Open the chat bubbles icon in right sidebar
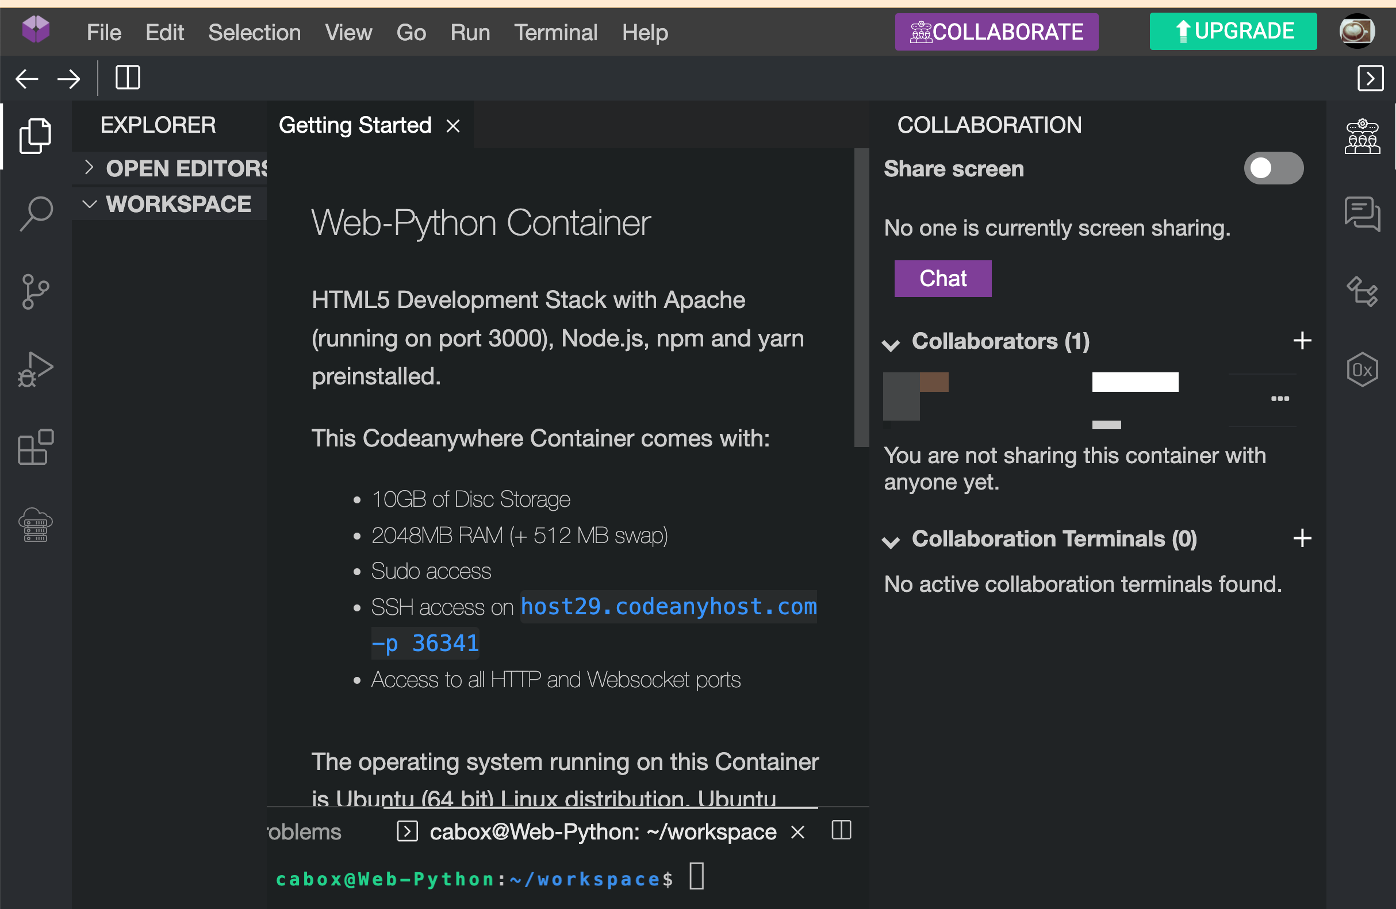The height and width of the screenshot is (909, 1396). (x=1362, y=213)
